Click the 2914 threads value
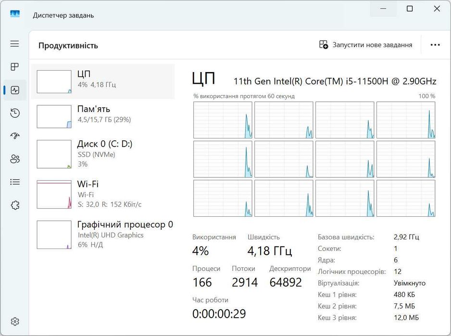Image resolution: width=451 pixels, height=336 pixels. [x=245, y=282]
